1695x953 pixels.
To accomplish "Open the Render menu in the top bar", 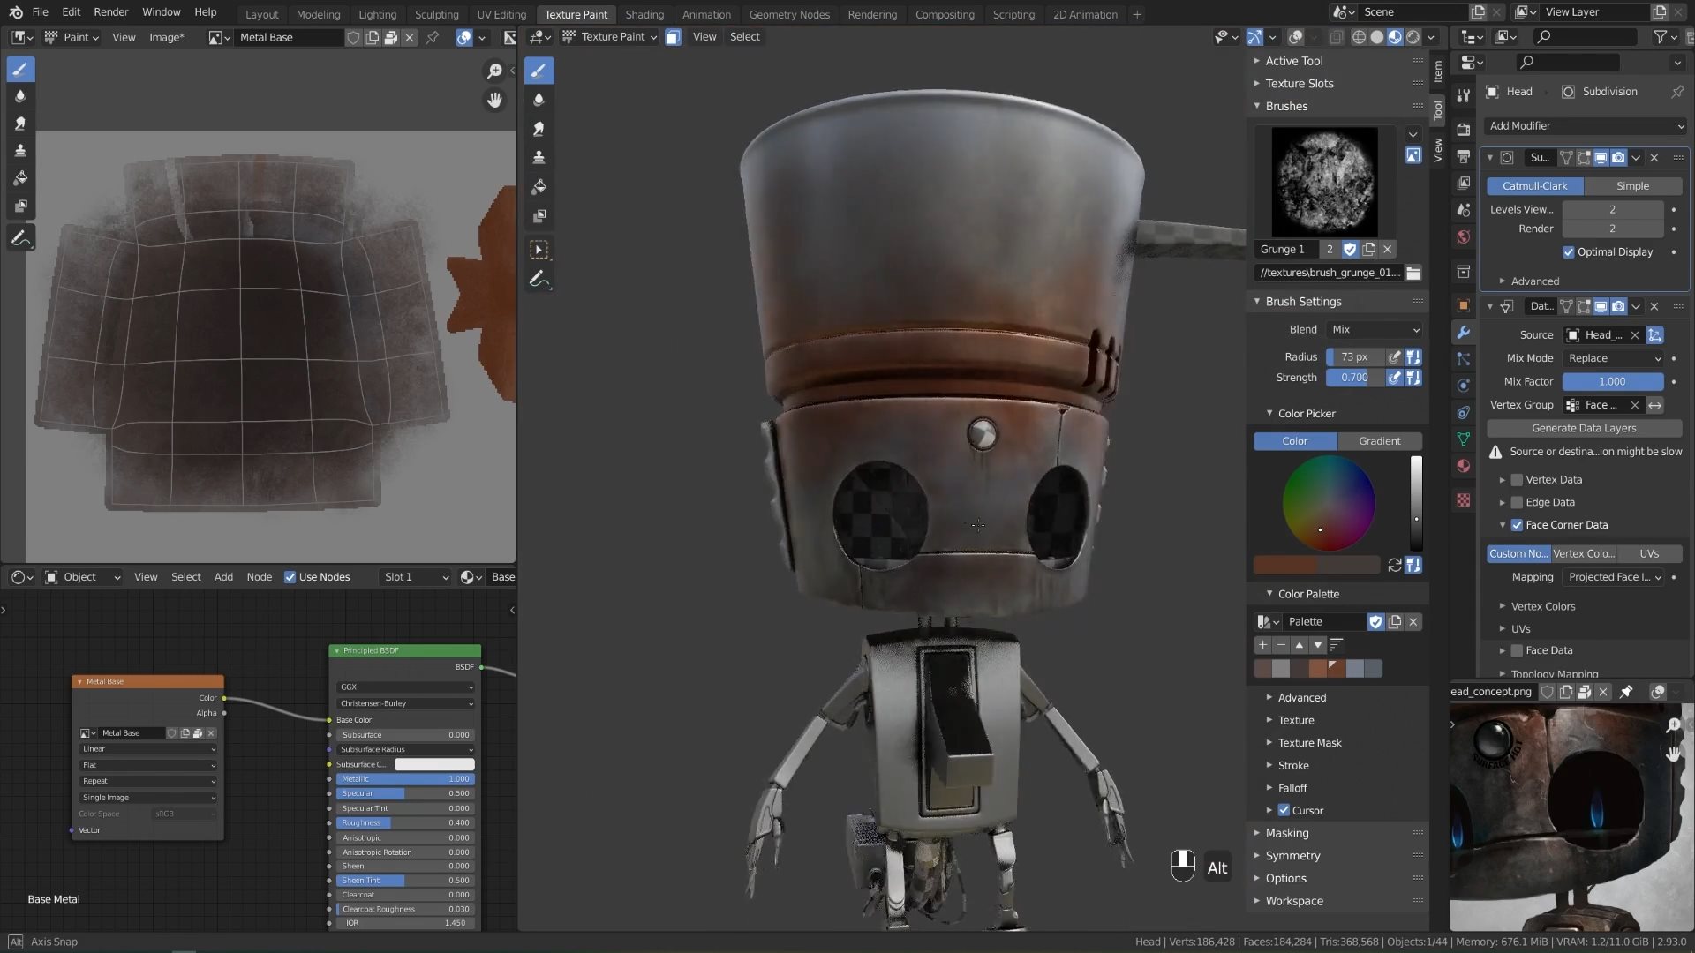I will click(110, 11).
